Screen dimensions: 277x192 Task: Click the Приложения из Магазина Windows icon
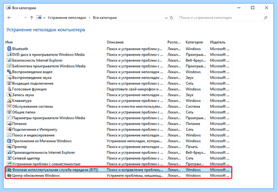tap(9, 141)
